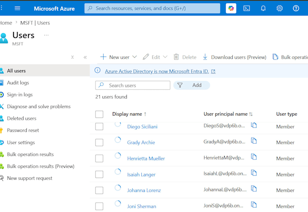Open the help question mark icon

[296, 8]
